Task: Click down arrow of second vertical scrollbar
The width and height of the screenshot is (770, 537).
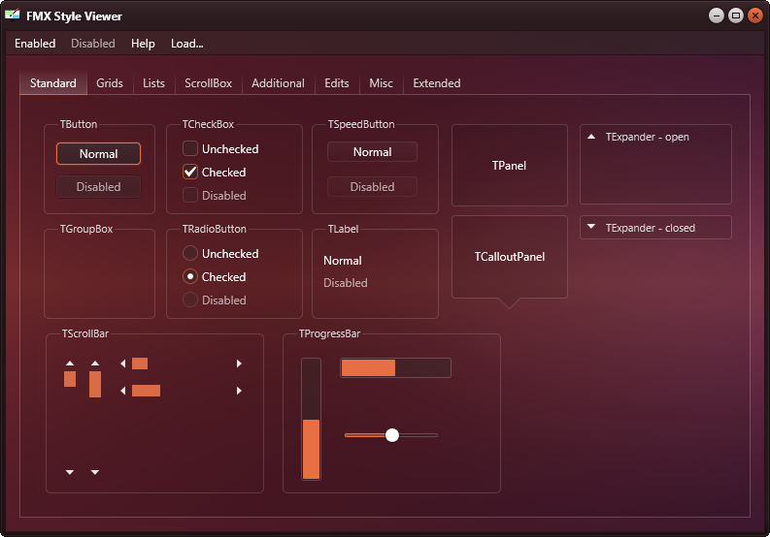Action: tap(95, 472)
